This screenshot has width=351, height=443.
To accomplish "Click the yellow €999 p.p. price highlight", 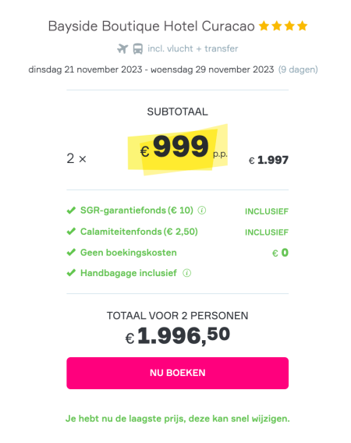I will [178, 150].
